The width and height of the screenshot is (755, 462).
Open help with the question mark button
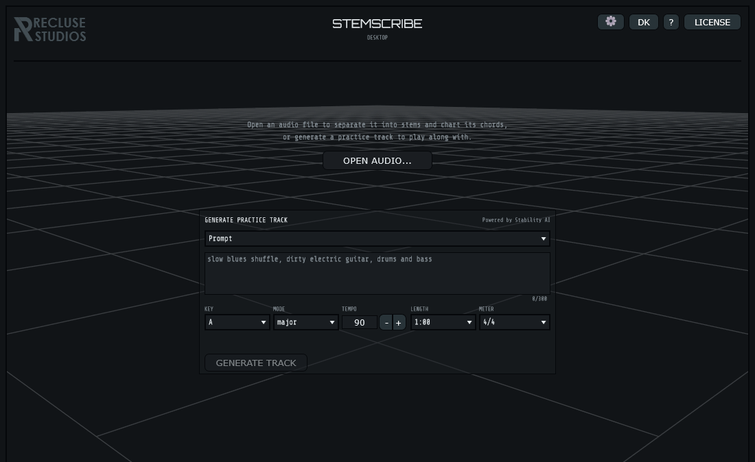coord(671,22)
